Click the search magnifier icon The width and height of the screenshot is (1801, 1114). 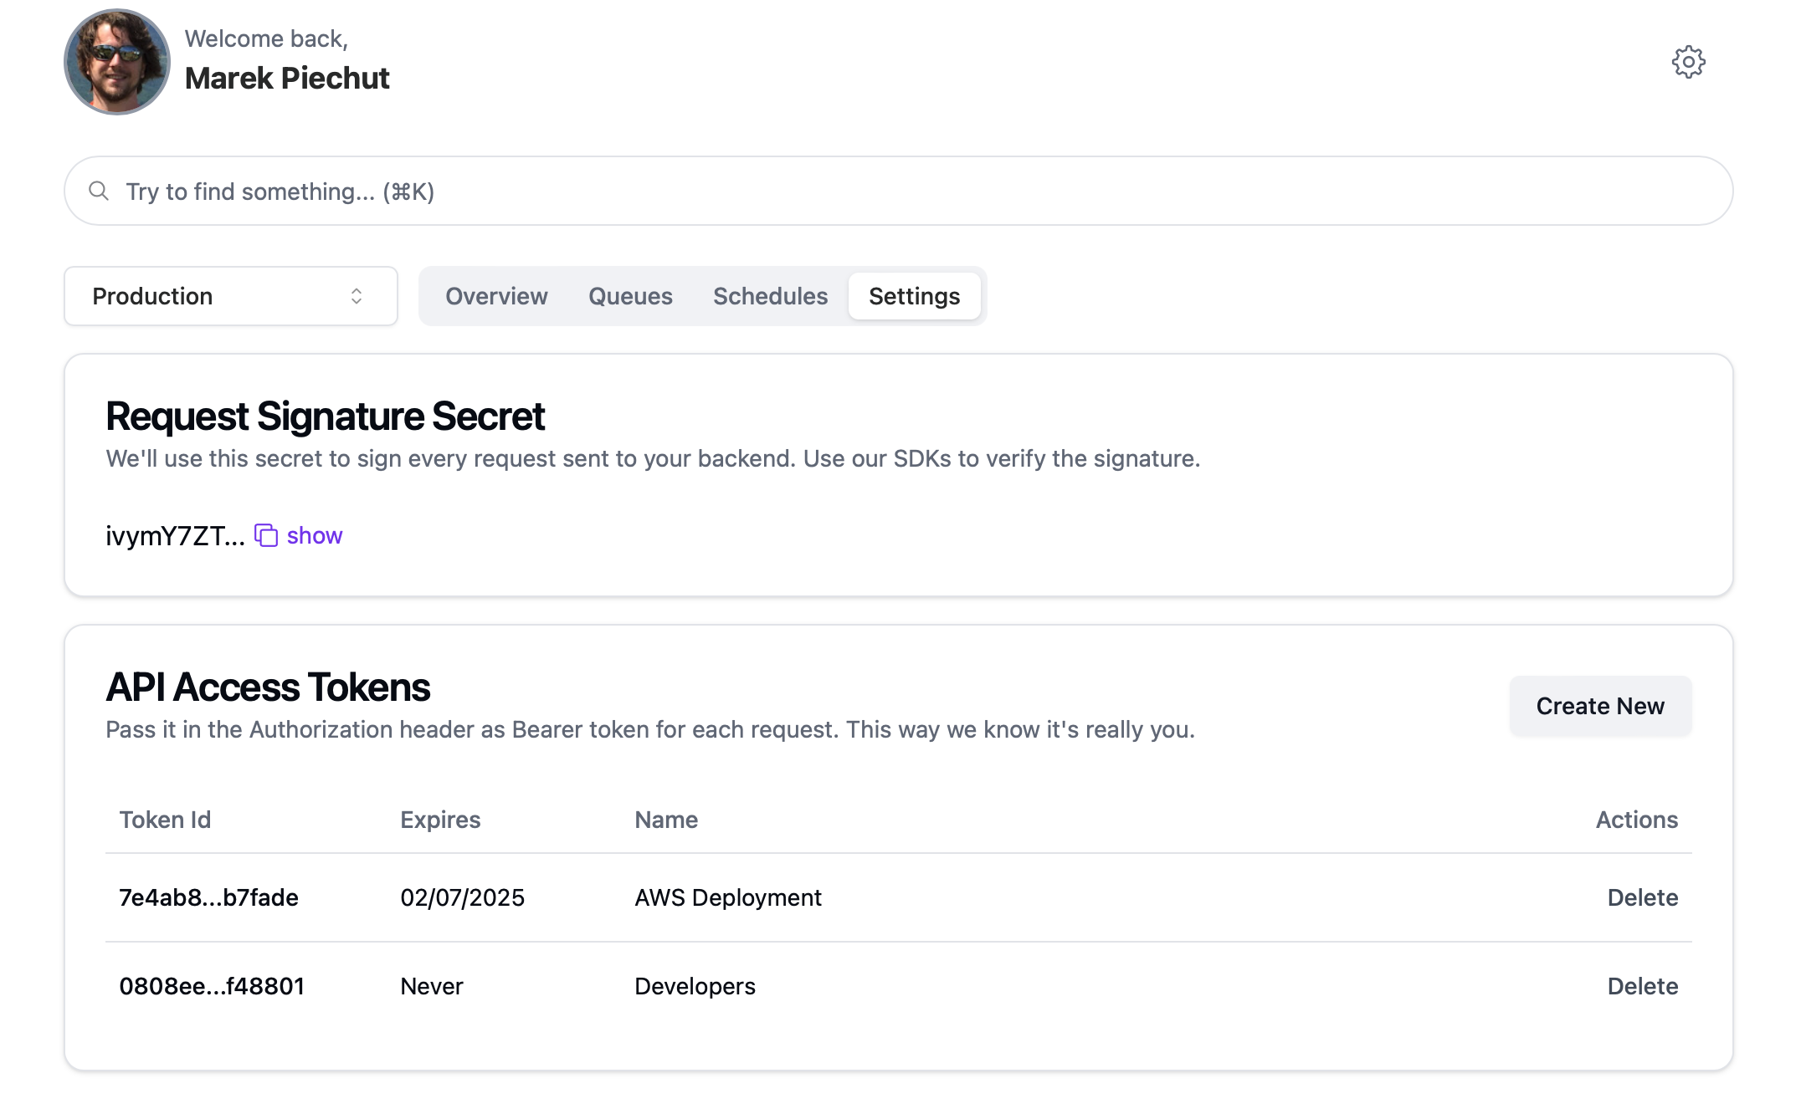coord(99,191)
